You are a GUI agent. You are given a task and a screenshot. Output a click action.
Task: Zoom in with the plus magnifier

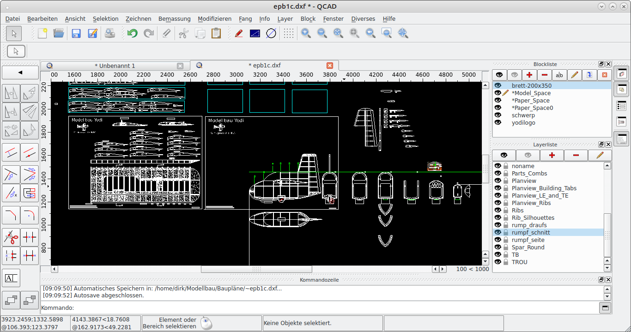pos(306,33)
